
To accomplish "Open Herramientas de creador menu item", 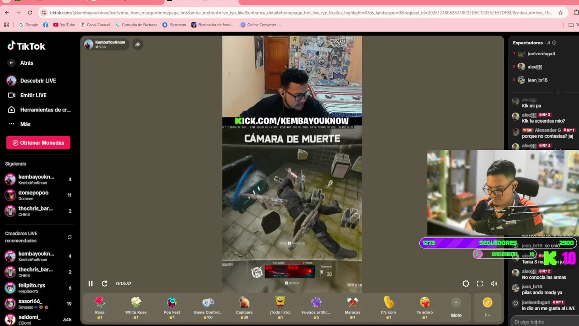I will (x=39, y=110).
